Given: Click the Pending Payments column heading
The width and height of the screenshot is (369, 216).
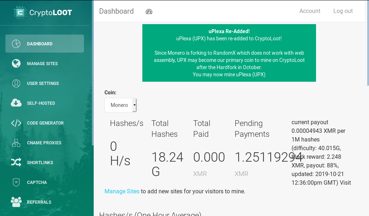Looking at the screenshot, I should click(252, 129).
